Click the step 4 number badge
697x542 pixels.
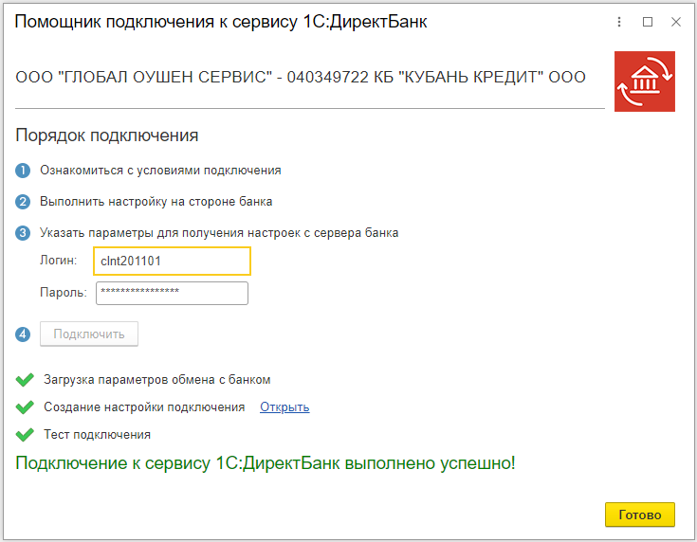23,334
